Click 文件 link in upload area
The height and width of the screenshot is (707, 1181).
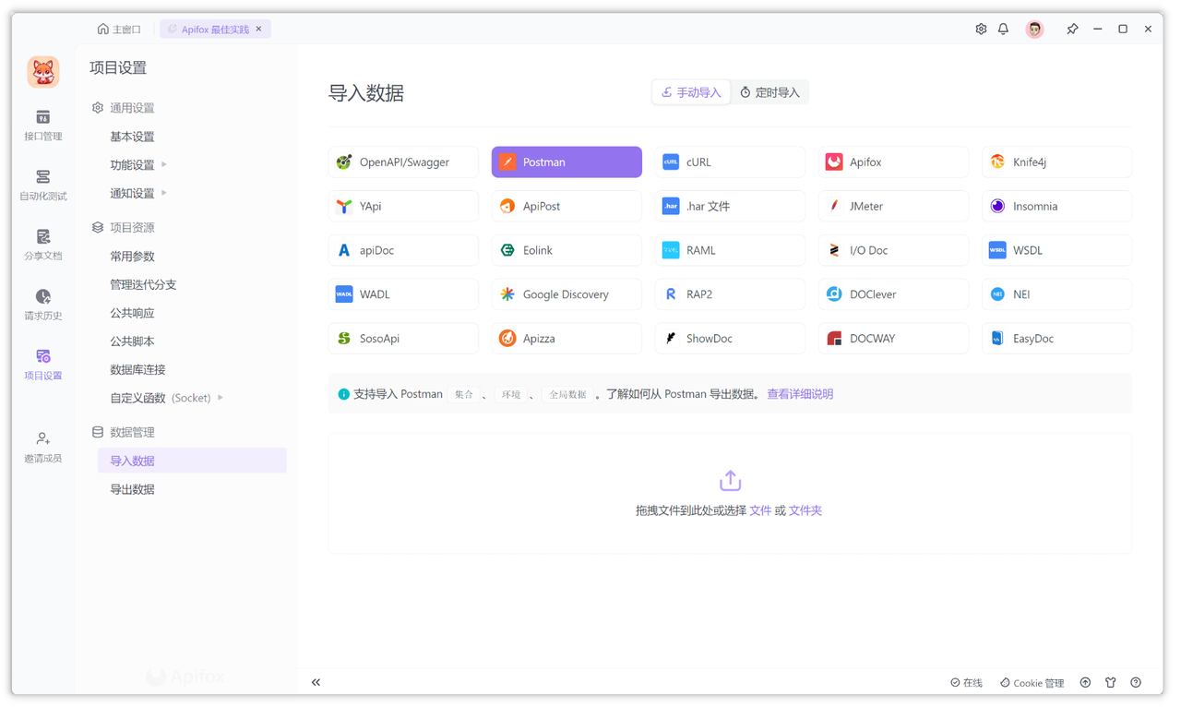[x=760, y=510]
